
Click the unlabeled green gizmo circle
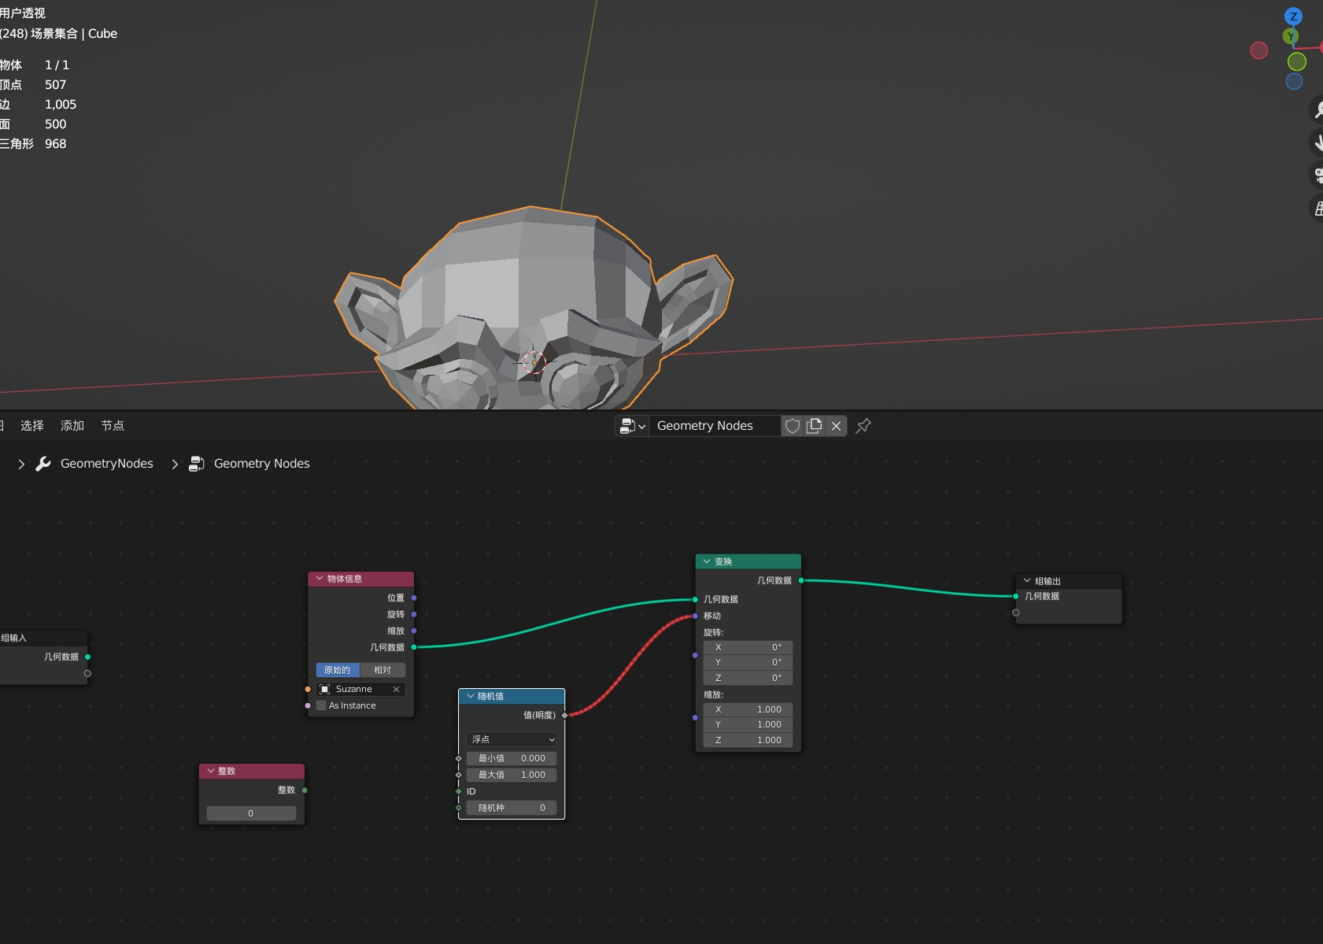(1297, 61)
